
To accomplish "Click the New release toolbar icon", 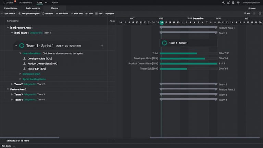I will coord(57,14).
